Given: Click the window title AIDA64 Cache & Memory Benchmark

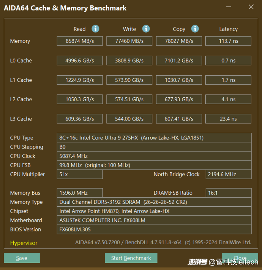Looking at the screenshot, I should click(x=65, y=8).
